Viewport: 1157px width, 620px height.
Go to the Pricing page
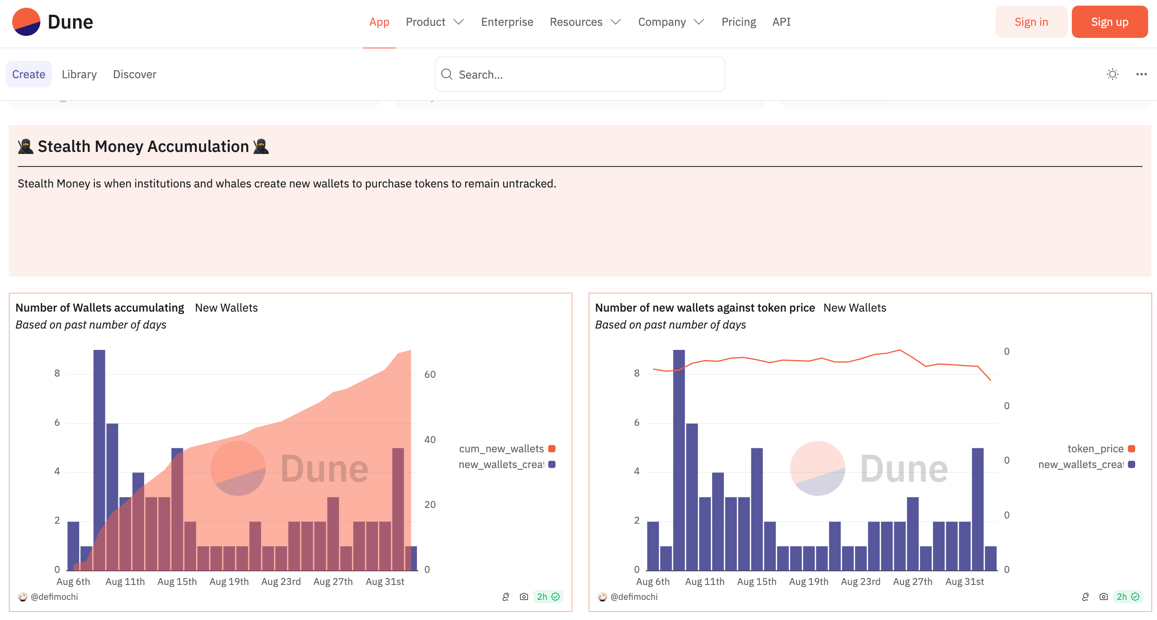coord(738,21)
